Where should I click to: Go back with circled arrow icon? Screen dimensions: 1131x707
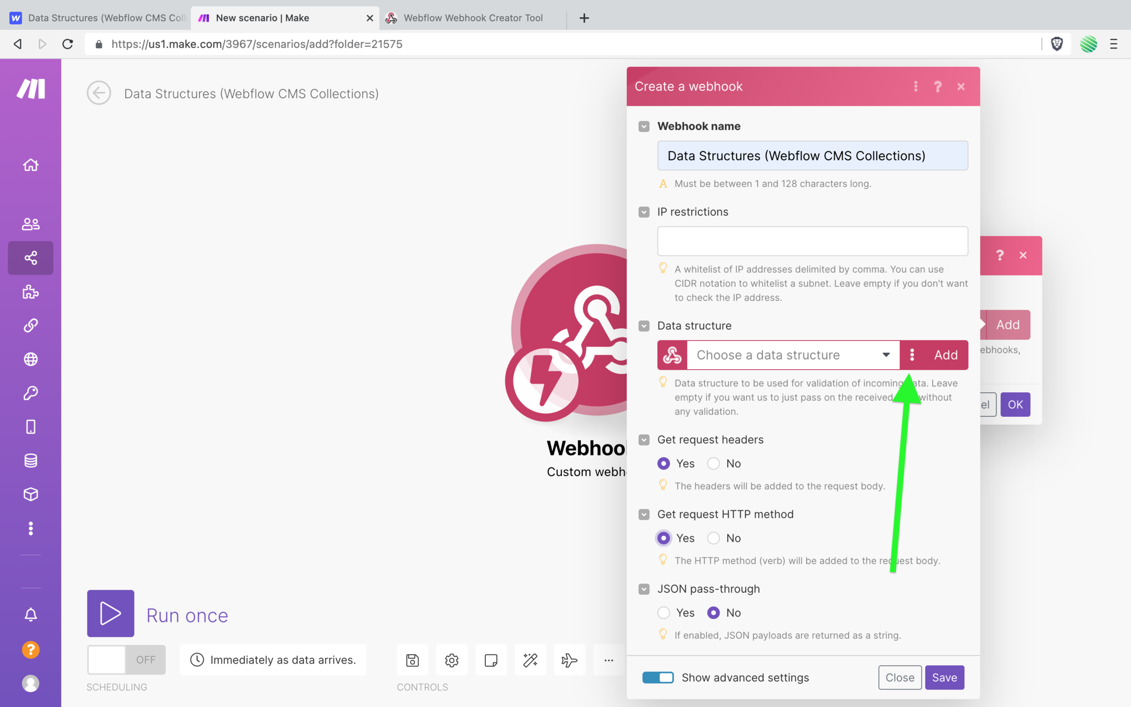99,93
